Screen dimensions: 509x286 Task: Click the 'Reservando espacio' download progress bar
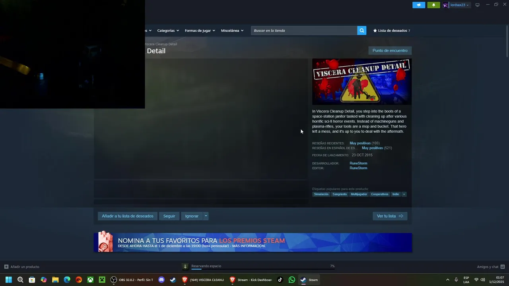(263, 269)
